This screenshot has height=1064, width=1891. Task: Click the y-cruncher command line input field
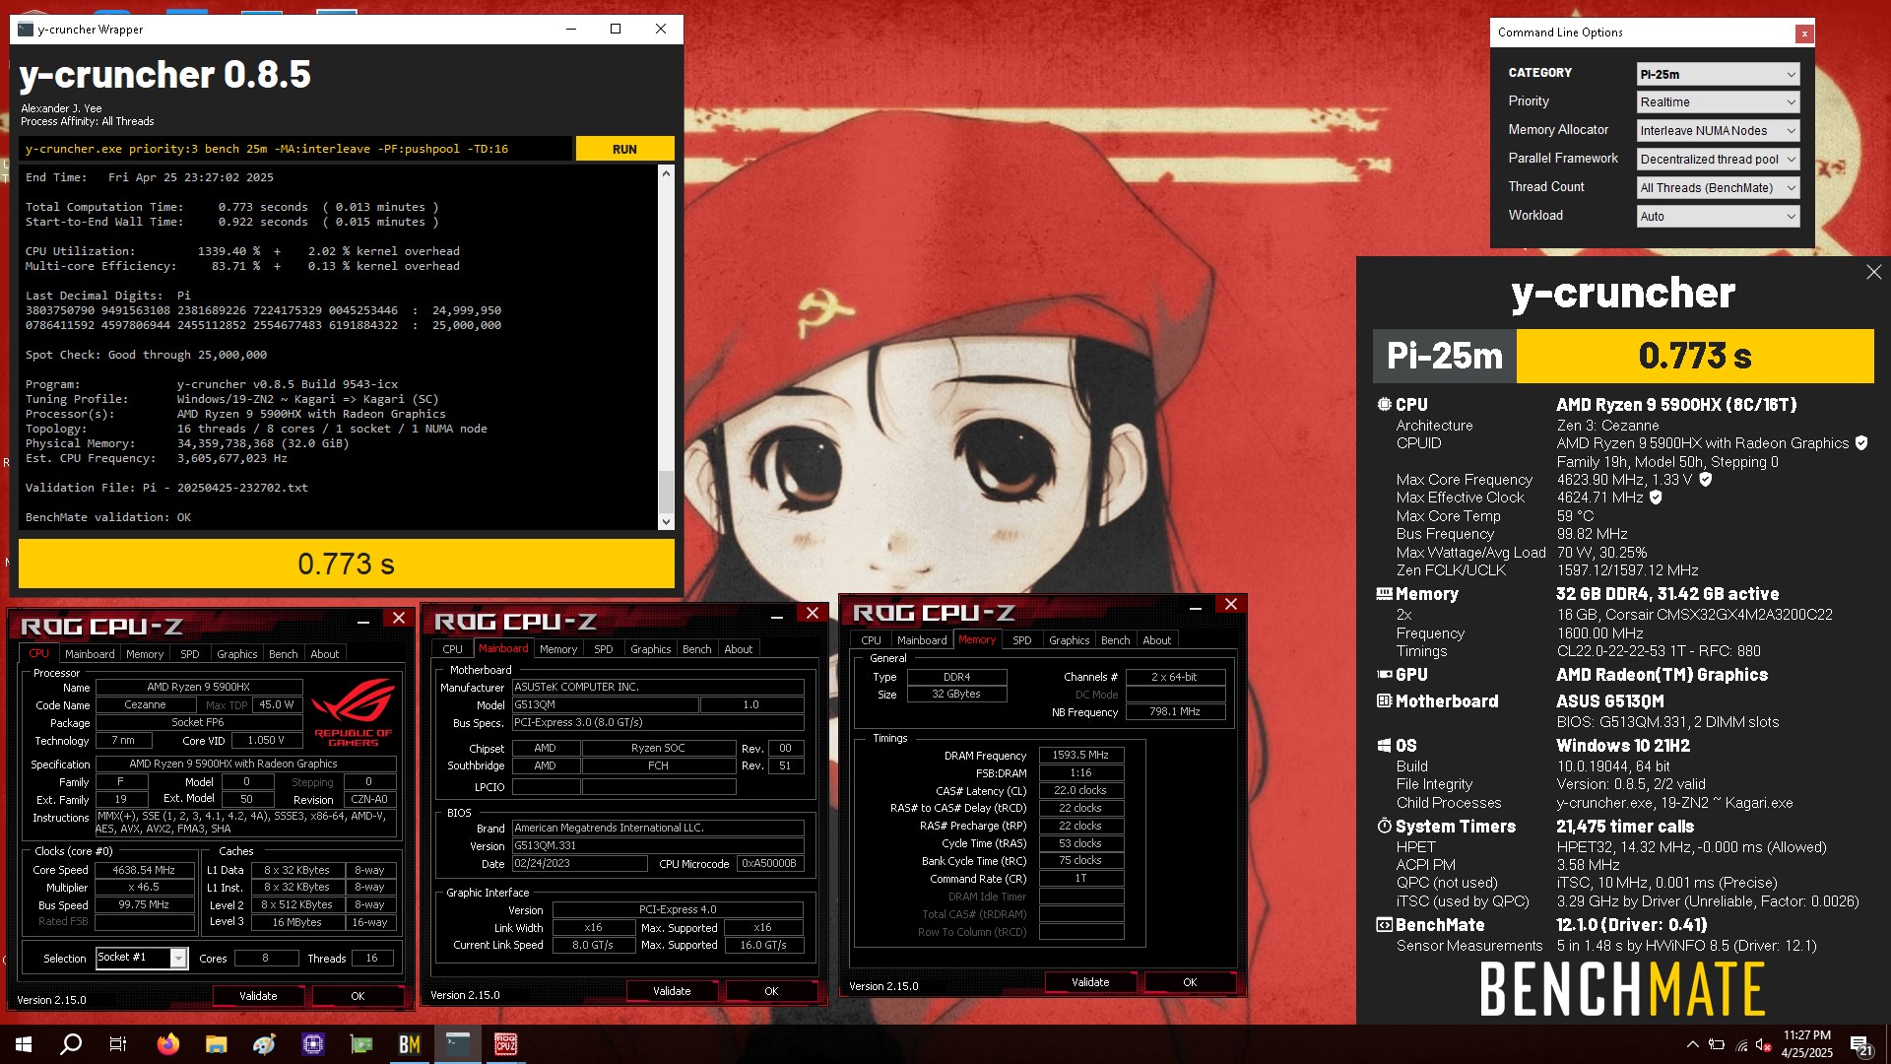click(295, 149)
